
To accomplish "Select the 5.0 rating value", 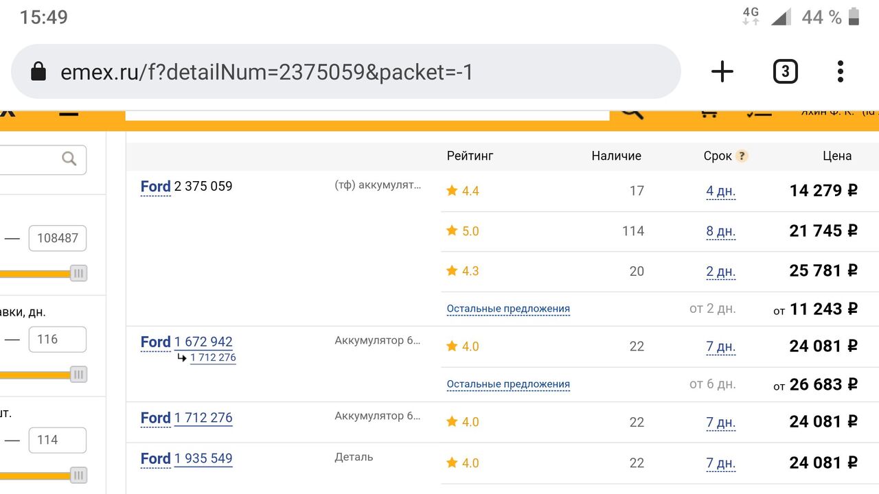I will 470,231.
